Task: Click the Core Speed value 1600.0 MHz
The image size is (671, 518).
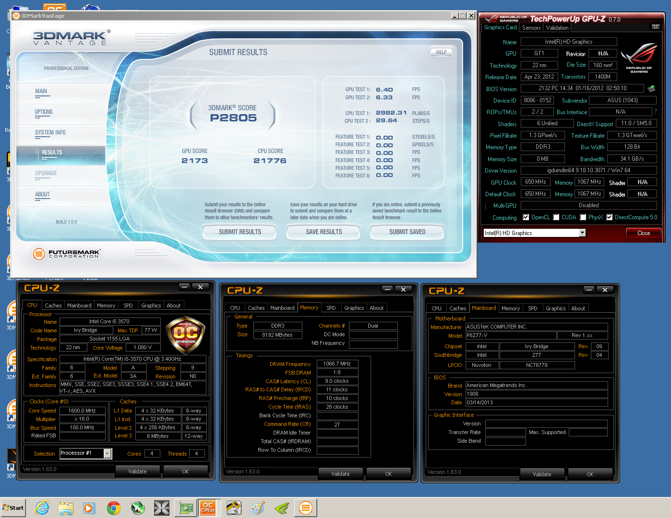Action: (x=82, y=411)
